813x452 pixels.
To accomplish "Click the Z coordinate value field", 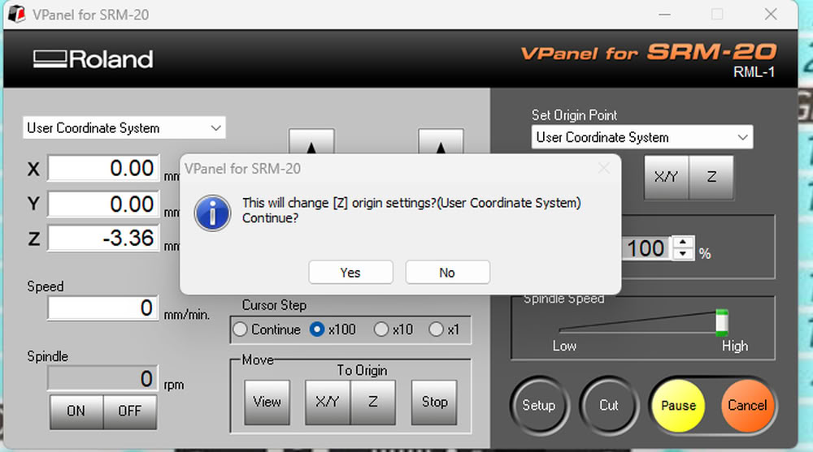I will (x=104, y=238).
